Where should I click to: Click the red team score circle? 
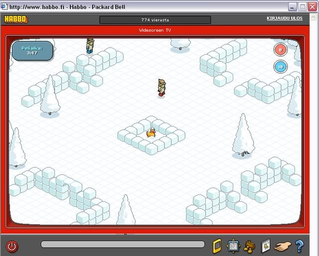280,50
